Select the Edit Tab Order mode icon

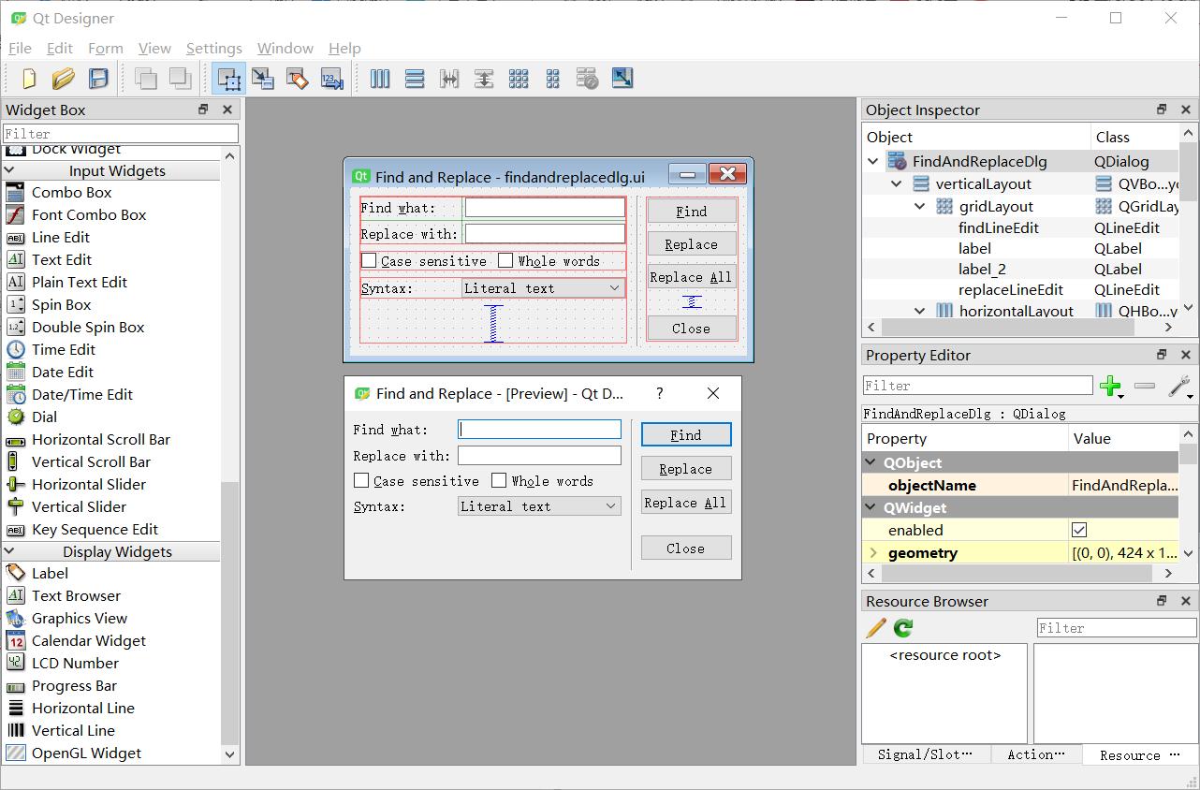point(332,79)
